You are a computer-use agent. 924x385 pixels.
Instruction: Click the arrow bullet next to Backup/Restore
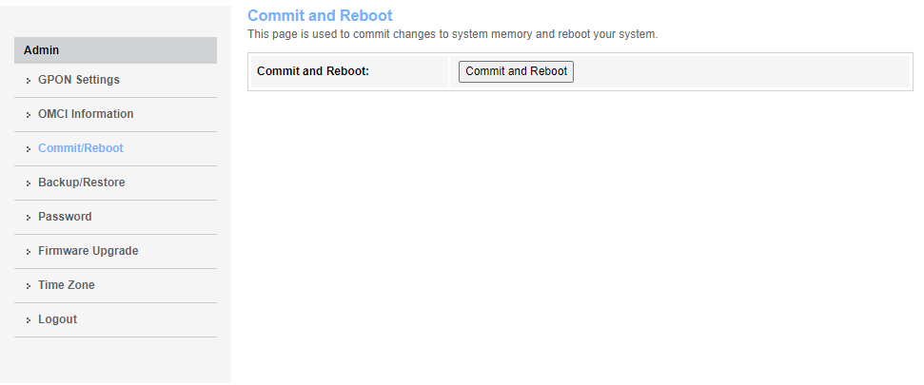(x=29, y=183)
